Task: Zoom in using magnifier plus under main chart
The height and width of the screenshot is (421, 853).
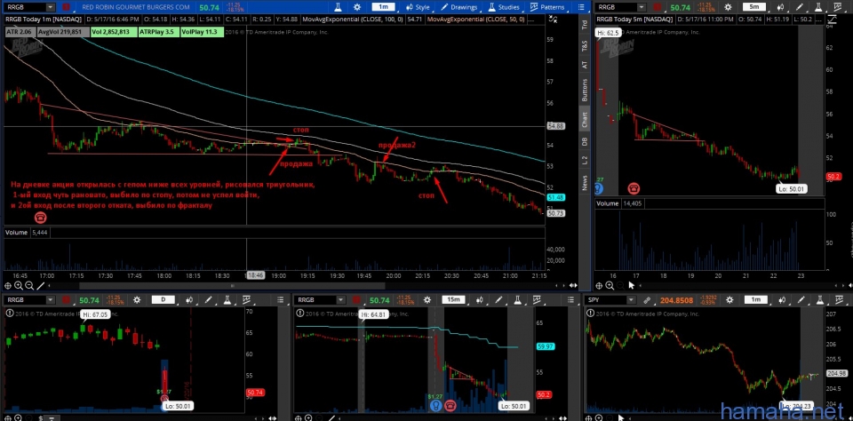Action: [x=18, y=286]
